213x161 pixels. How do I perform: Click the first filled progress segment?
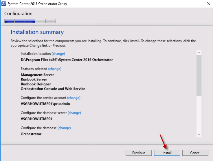(x=9, y=21)
